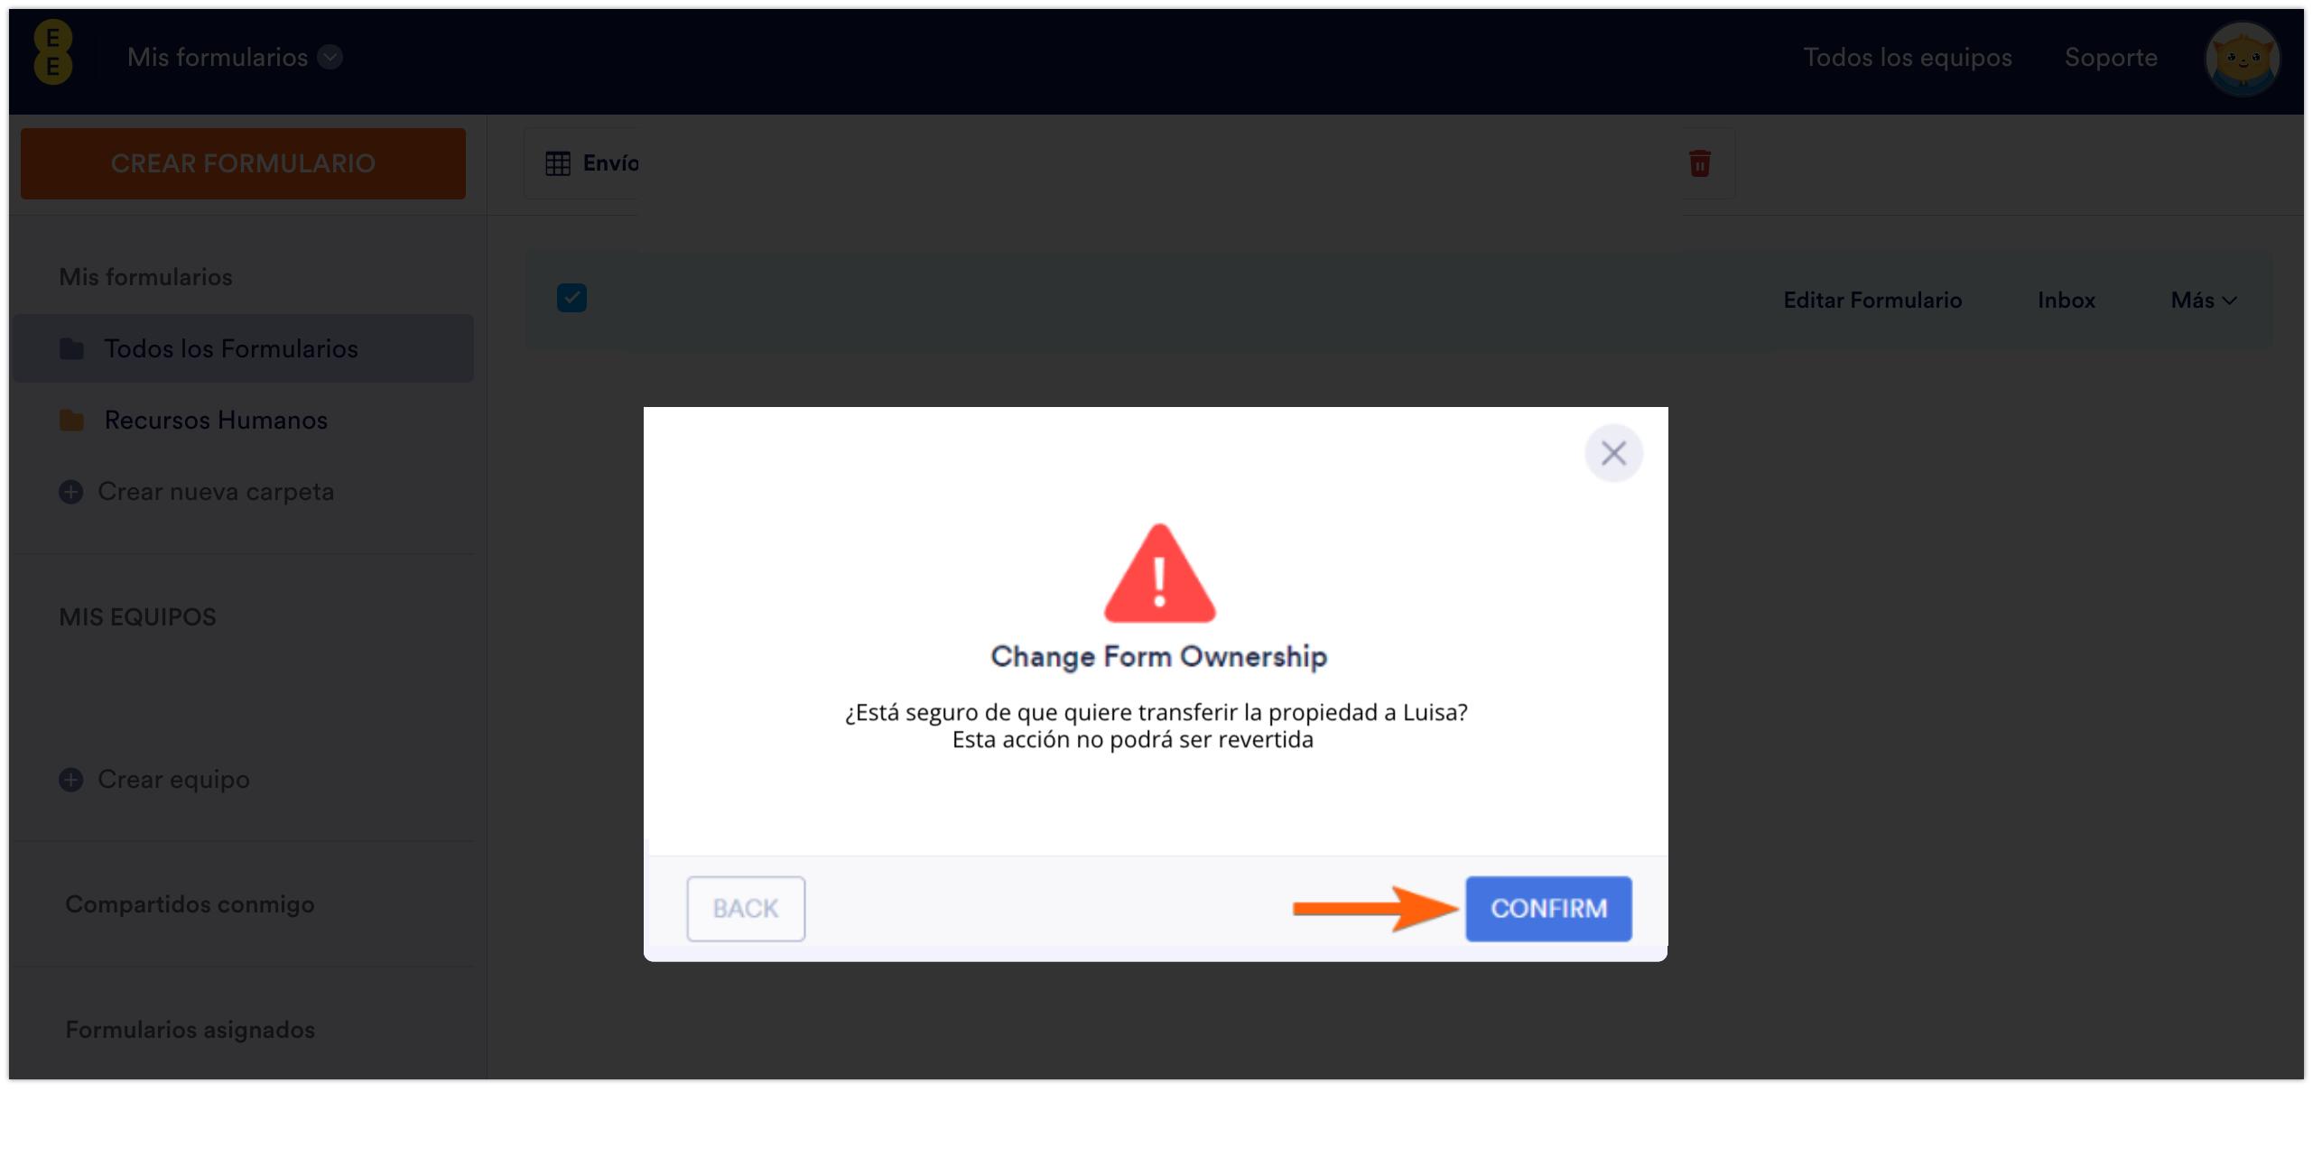The image size is (2313, 1166).
Task: Select Compartidos conmigo in sidebar
Action: 190,904
